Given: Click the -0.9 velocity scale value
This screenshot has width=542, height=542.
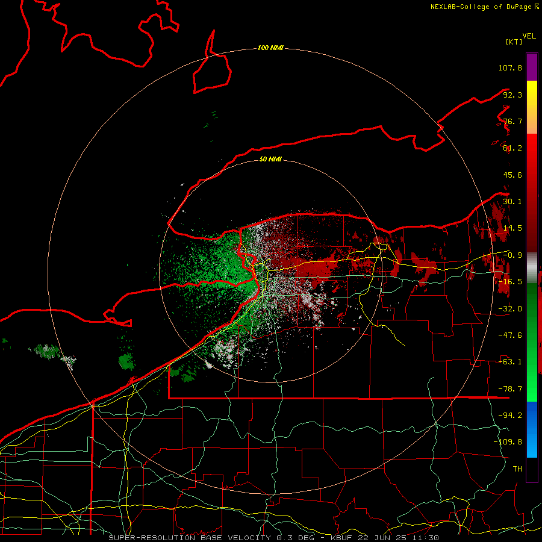Looking at the screenshot, I should 512,255.
